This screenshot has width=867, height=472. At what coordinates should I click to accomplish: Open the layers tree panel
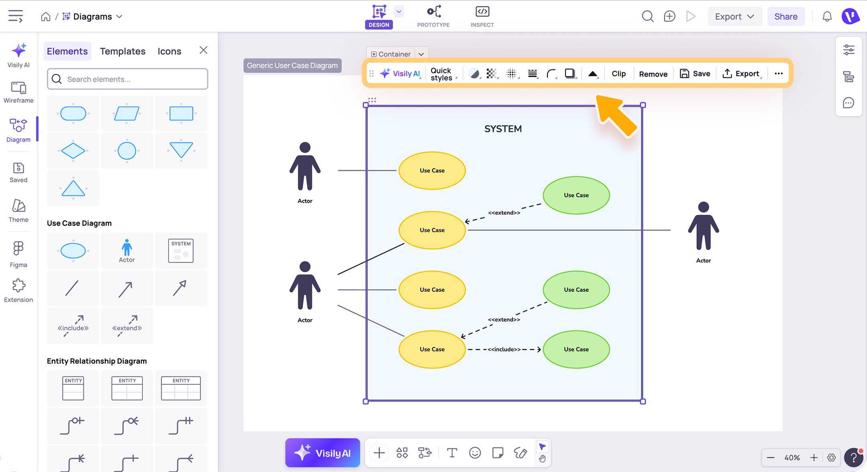(x=849, y=77)
